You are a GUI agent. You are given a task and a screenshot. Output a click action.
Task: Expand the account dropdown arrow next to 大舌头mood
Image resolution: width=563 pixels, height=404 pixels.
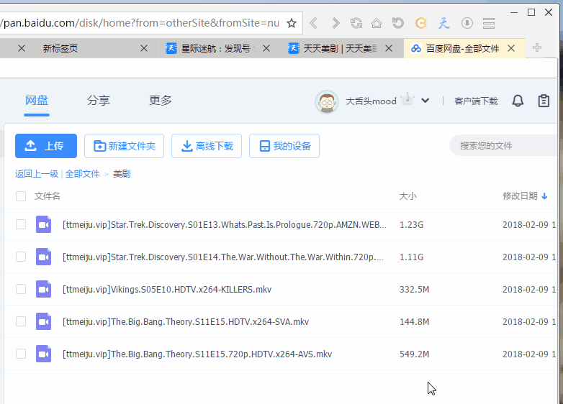tap(425, 101)
